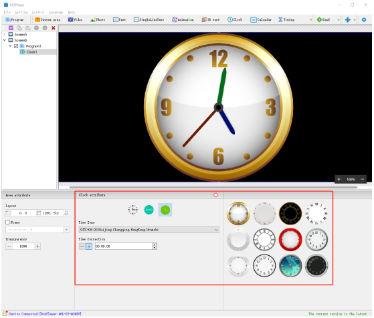Insert an Animation area
This screenshot has width=374, height=318.
pyautogui.click(x=183, y=20)
